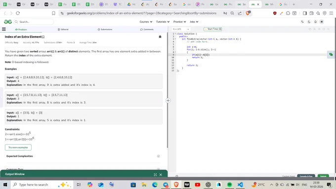Open the browser main menu
This screenshot has height=189, width=336.
(x=331, y=13)
